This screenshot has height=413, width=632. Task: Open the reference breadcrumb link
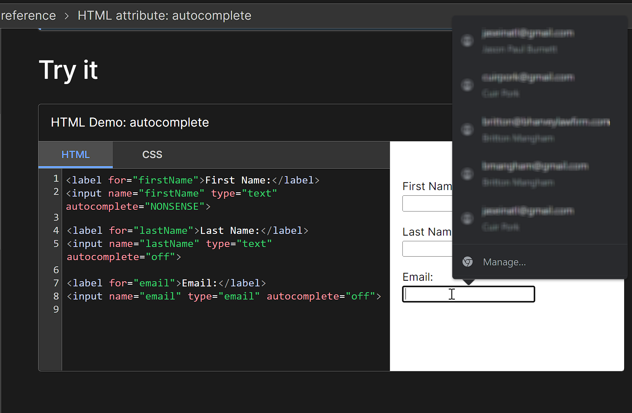click(28, 15)
